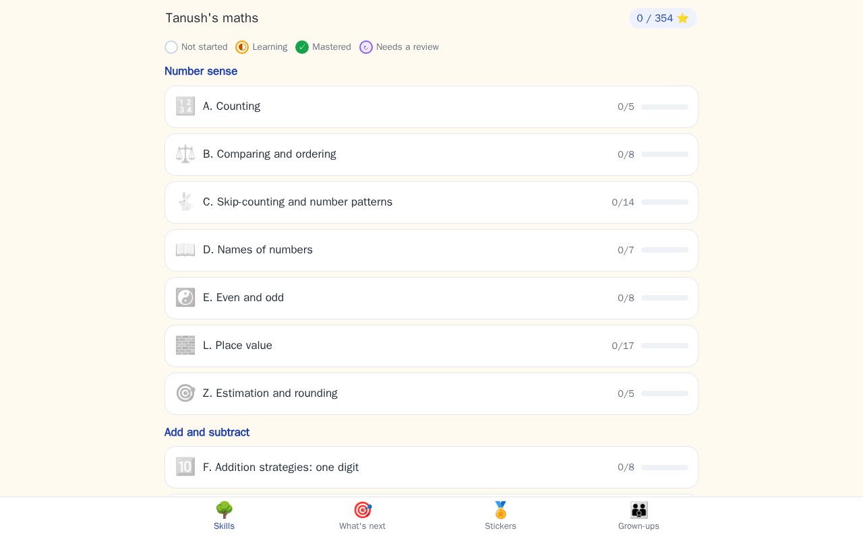Expand the A. Counting skill group
Image resolution: width=863 pixels, height=539 pixels.
[431, 106]
